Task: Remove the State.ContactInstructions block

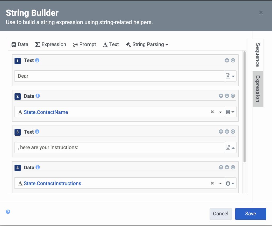Action: coord(233,167)
